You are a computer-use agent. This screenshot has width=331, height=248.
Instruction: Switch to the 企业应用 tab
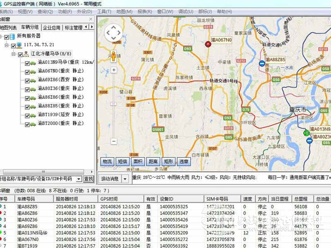[52, 28]
